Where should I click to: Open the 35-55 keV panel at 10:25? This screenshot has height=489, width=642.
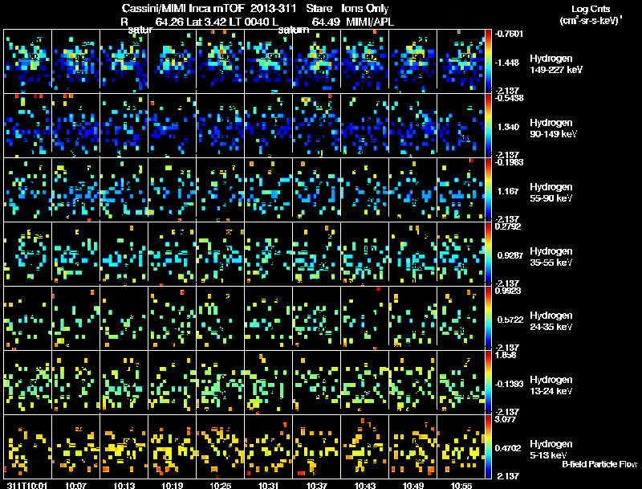(220, 254)
